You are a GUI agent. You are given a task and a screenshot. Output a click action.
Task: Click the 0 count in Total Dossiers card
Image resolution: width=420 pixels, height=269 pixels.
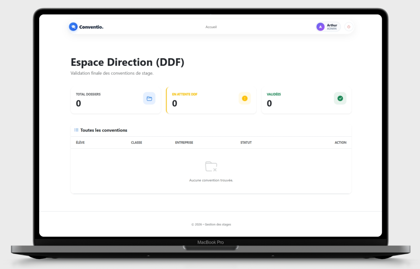(x=78, y=103)
